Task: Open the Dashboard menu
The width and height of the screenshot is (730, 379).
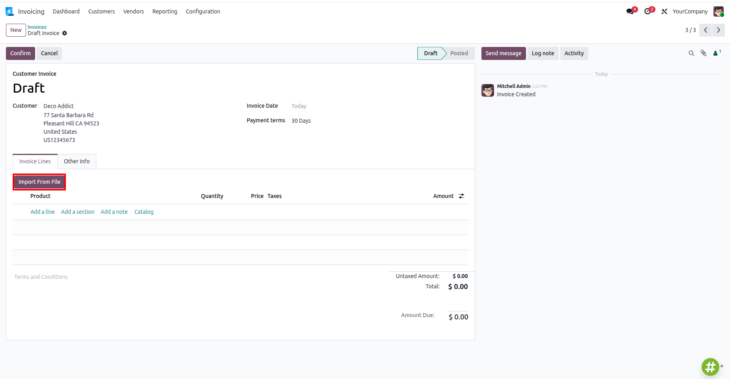Action: coord(66,11)
